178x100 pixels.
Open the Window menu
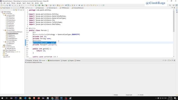37,3
